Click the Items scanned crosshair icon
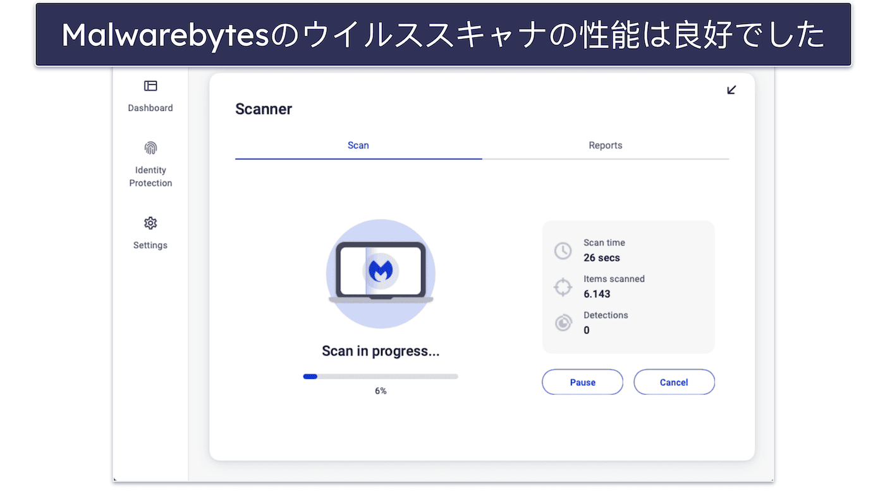The width and height of the screenshot is (885, 498). coord(563,287)
